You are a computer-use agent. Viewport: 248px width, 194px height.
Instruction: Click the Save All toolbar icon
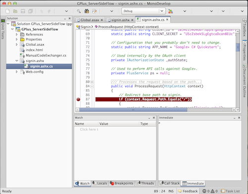[x=30, y=11]
